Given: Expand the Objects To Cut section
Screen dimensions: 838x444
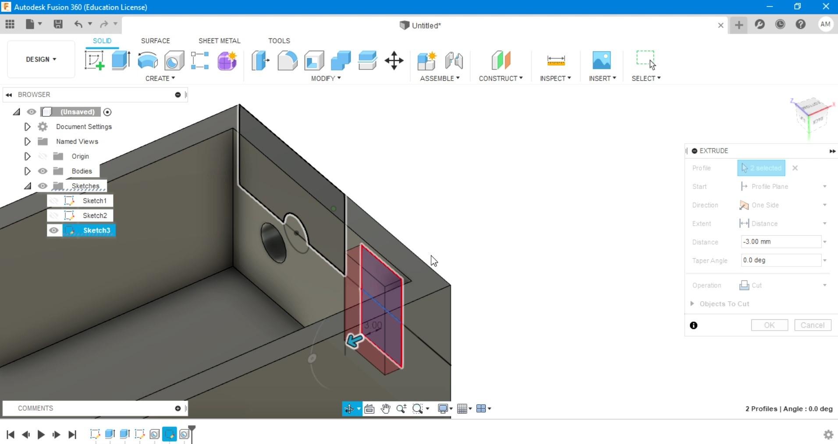Looking at the screenshot, I should (x=692, y=304).
